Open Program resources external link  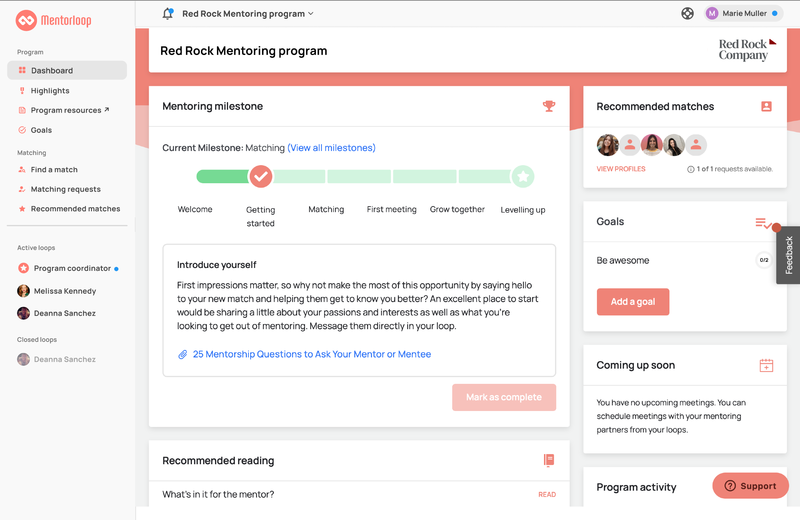pos(70,110)
